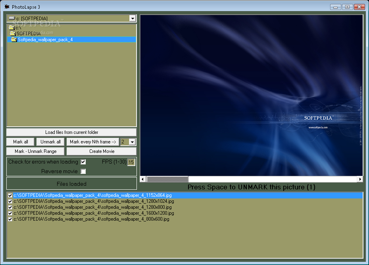Maximize the PhotoLapse 3 window
The image size is (369, 265).
pos(347,7)
